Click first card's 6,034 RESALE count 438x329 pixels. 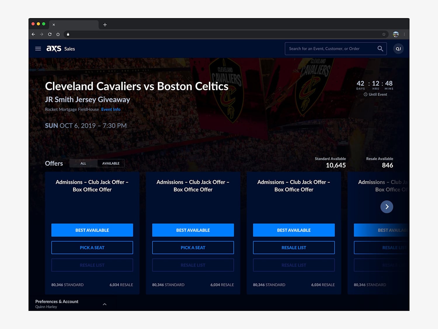pos(121,285)
